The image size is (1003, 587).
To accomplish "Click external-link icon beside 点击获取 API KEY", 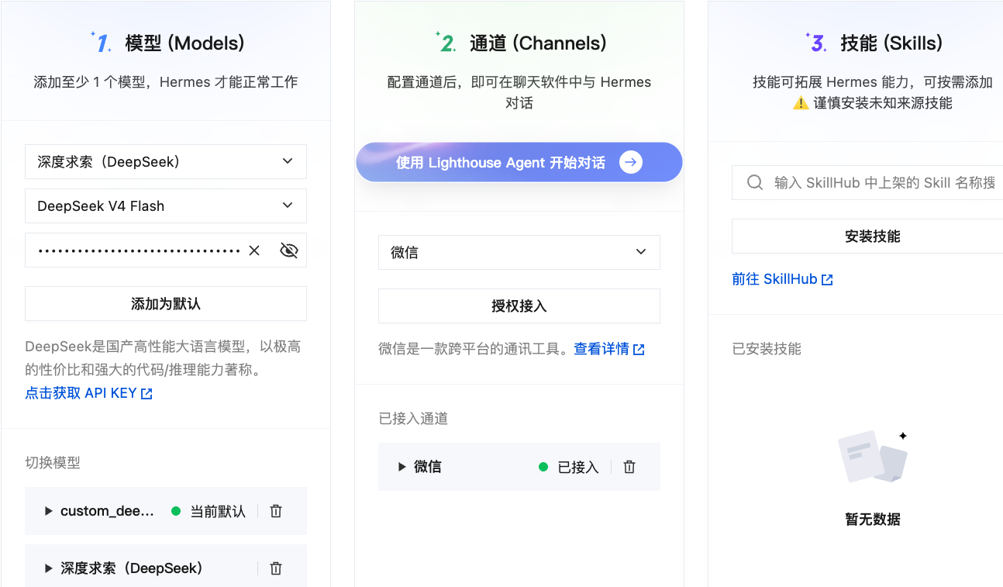I will (146, 394).
